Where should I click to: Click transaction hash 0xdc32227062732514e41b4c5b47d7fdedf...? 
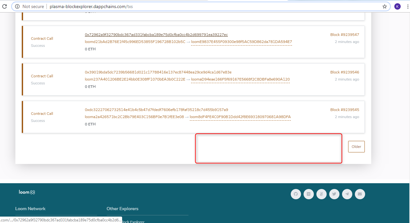156,109
